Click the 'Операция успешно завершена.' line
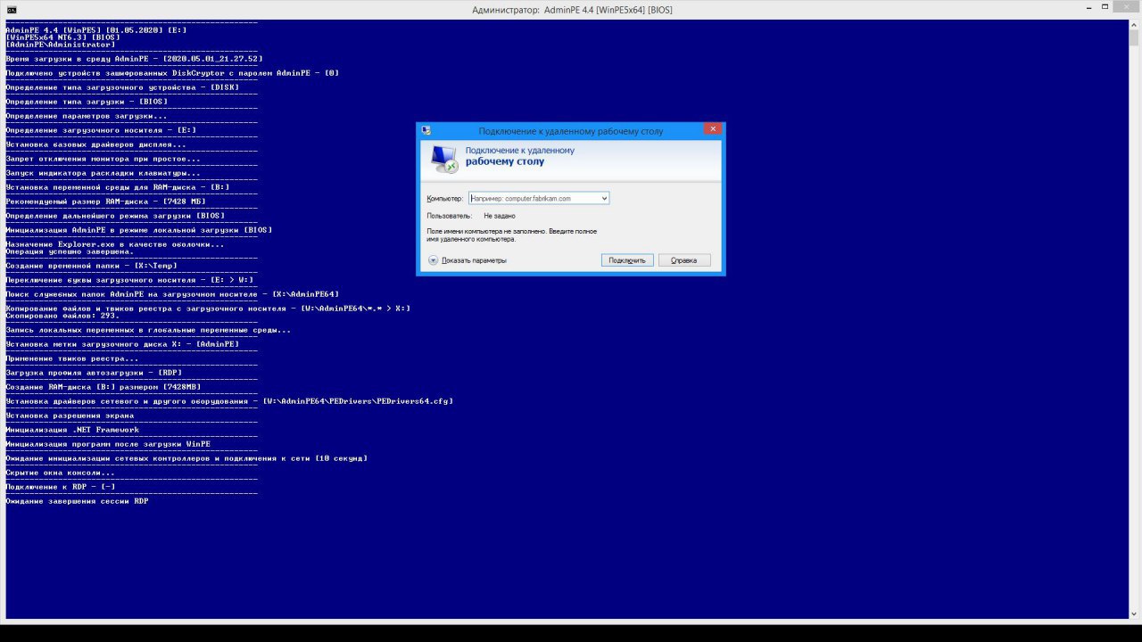The height and width of the screenshot is (642, 1142). click(x=70, y=251)
